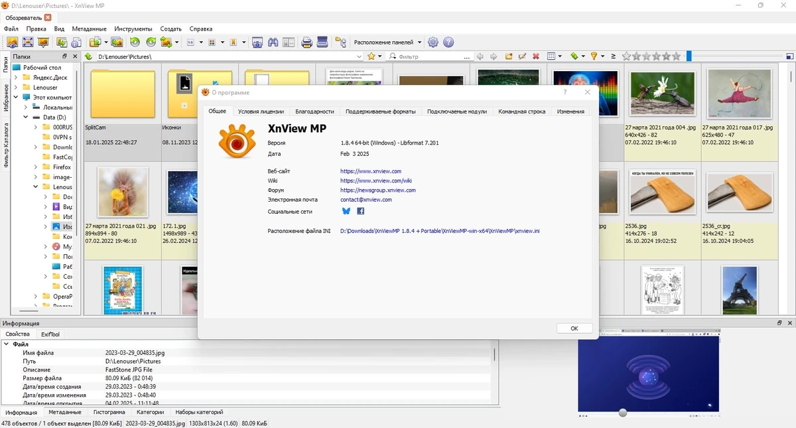
Task: Click the thumbnail size slider handle
Action: [689, 56]
